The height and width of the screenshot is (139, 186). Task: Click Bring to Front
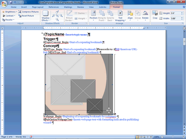click(102, 16)
